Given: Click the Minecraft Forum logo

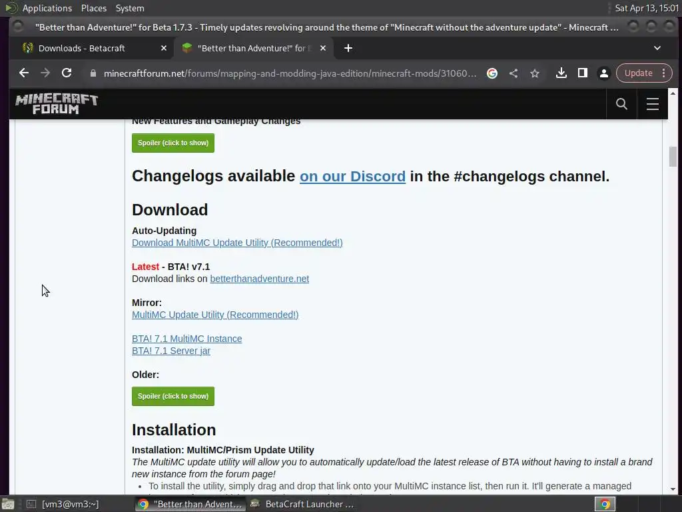Looking at the screenshot, I should tap(57, 104).
